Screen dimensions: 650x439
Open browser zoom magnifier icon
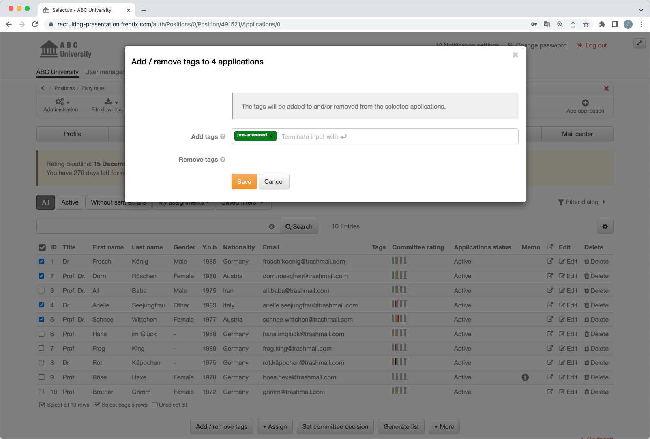[x=560, y=24]
